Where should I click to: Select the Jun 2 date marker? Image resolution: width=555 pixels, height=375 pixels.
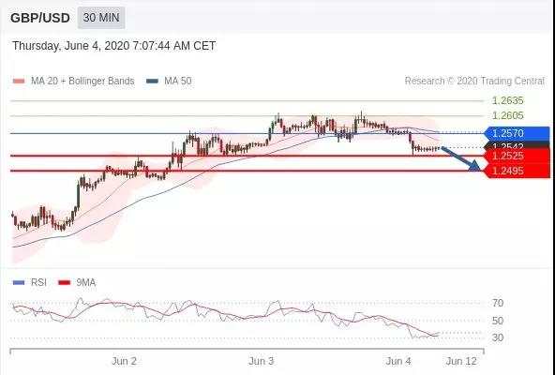(x=124, y=361)
